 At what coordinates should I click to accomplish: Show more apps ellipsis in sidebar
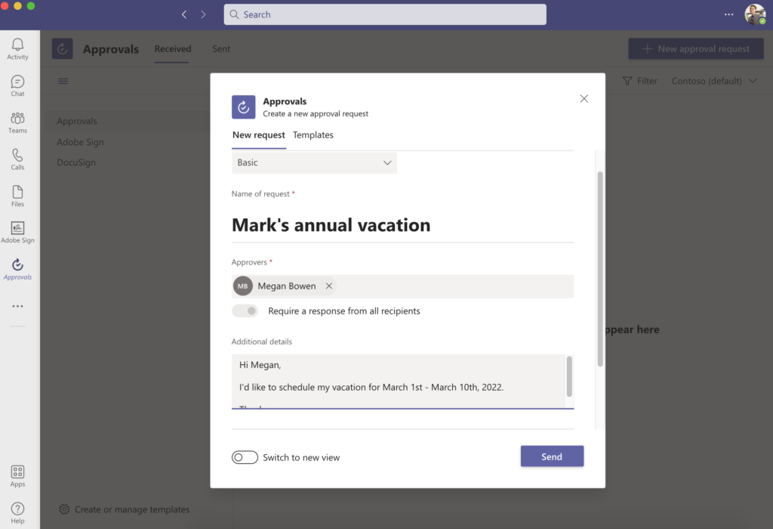coord(18,307)
